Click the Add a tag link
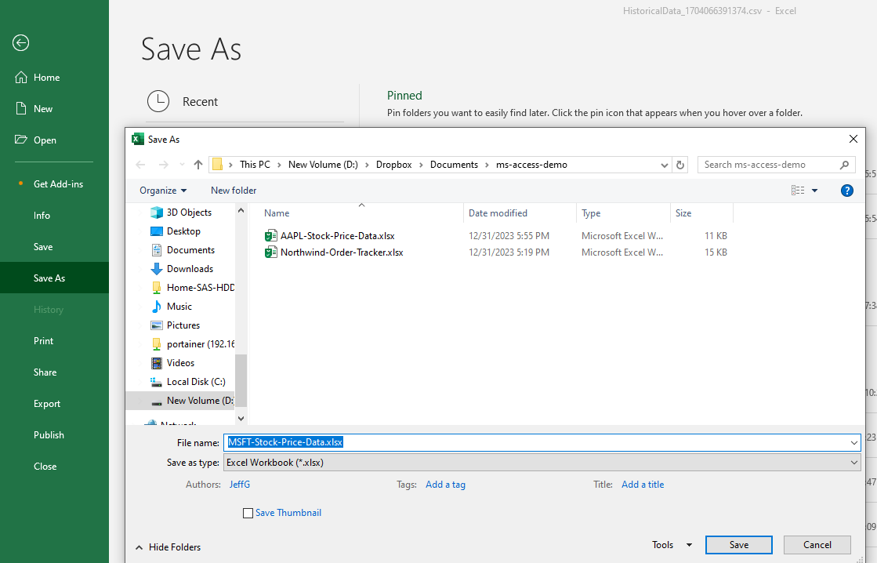The image size is (877, 563). [x=445, y=485]
